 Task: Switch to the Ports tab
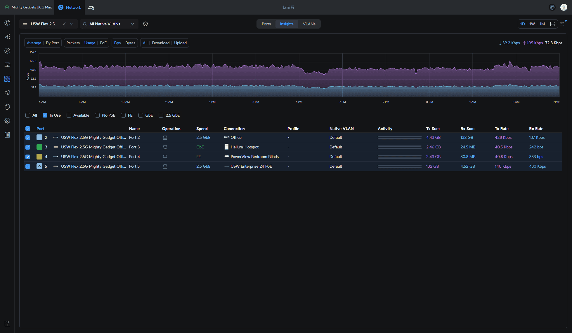coord(266,24)
